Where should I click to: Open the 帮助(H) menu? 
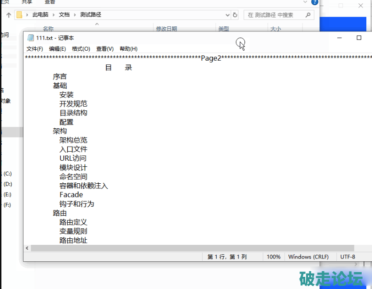[x=128, y=49]
